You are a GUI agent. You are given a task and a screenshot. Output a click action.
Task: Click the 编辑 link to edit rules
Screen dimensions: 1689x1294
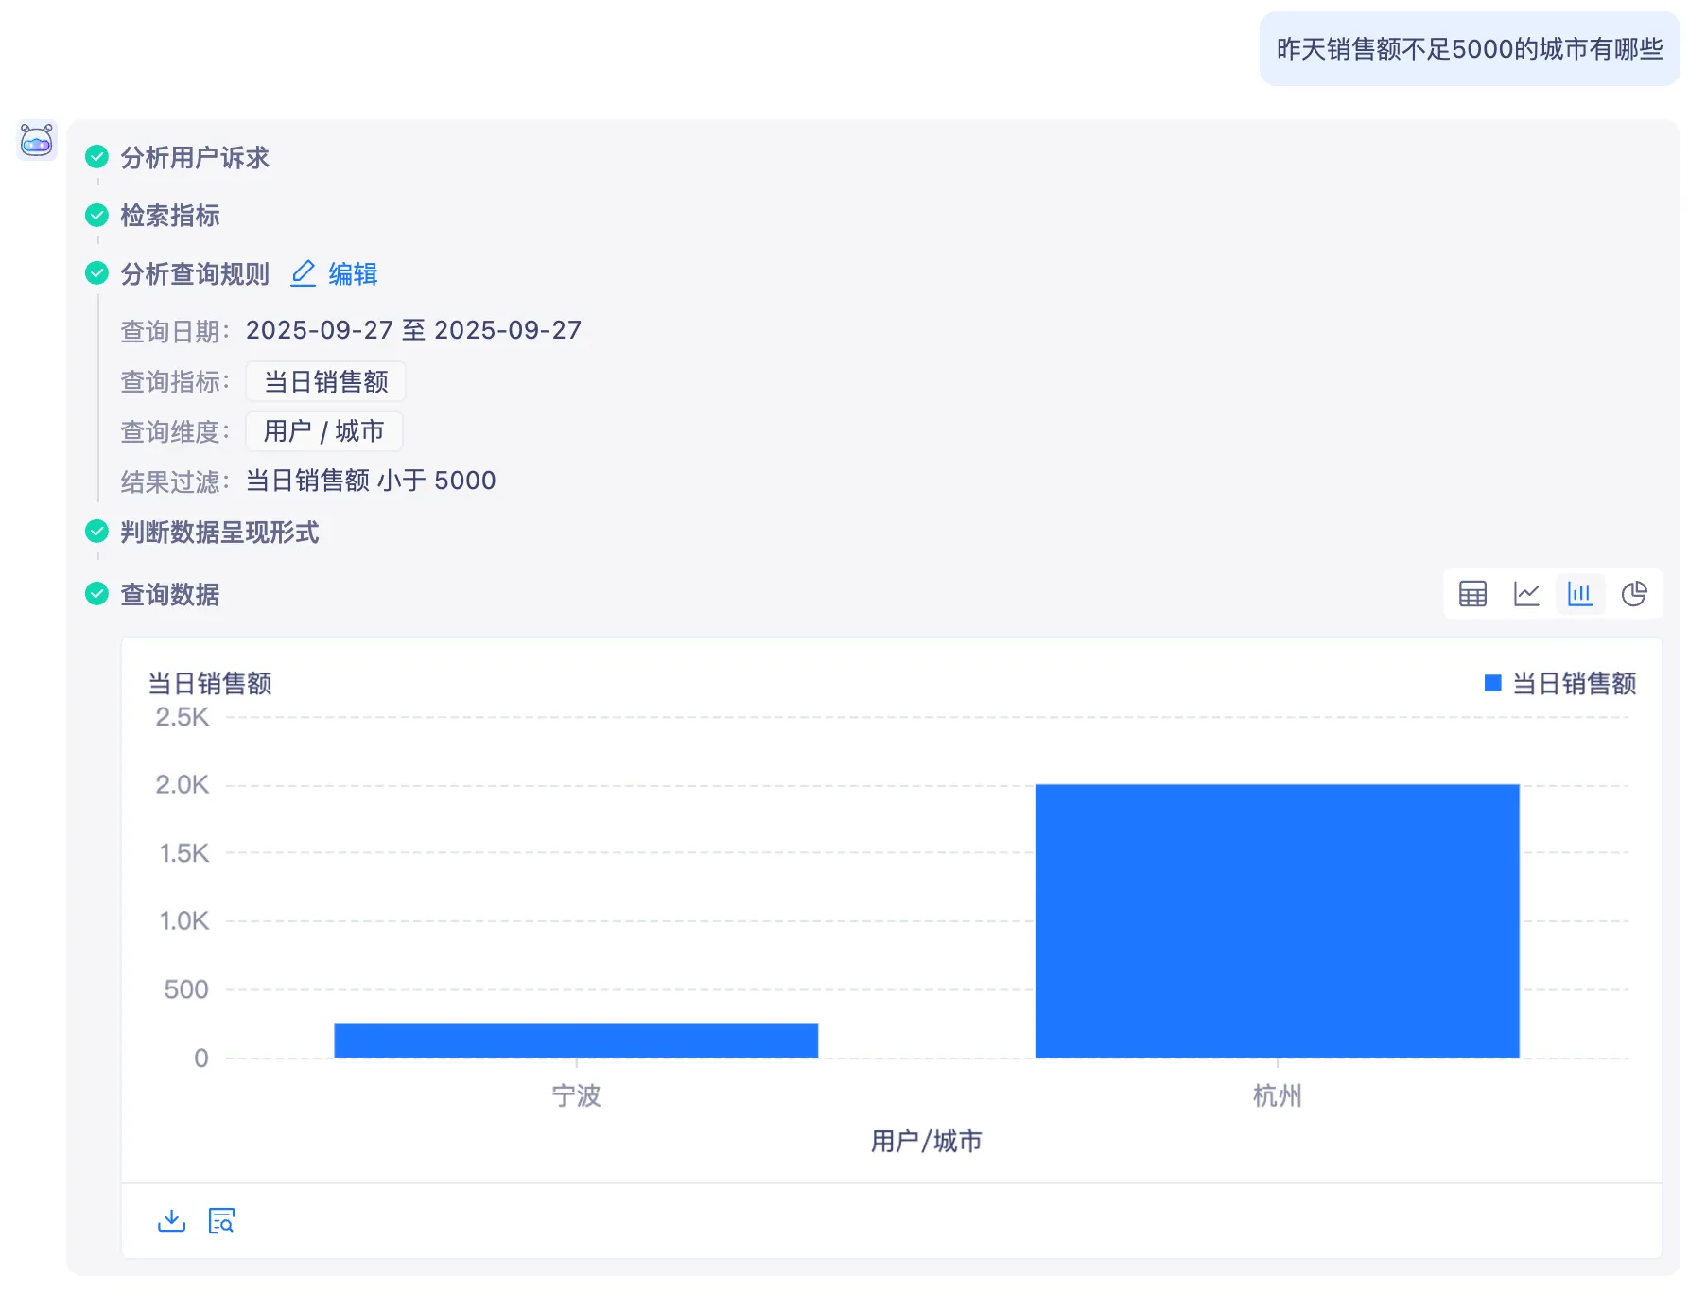pyautogui.click(x=353, y=274)
